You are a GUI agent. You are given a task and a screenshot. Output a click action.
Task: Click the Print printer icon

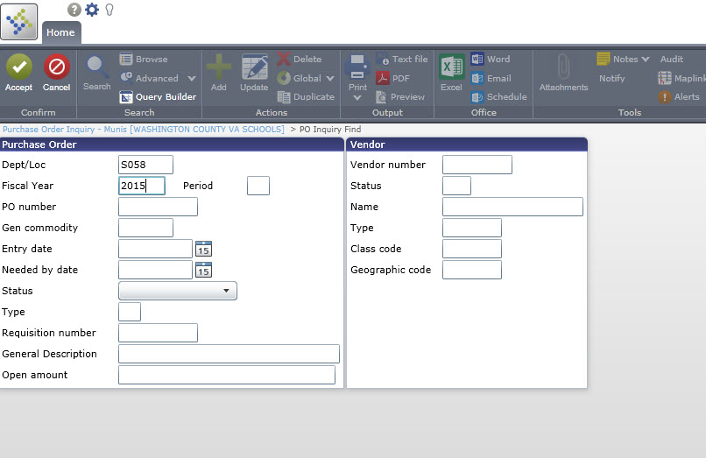pos(357,67)
